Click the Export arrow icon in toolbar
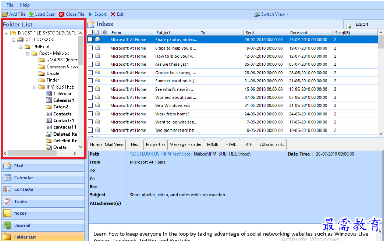The height and width of the screenshot is (241, 385). tap(90, 14)
